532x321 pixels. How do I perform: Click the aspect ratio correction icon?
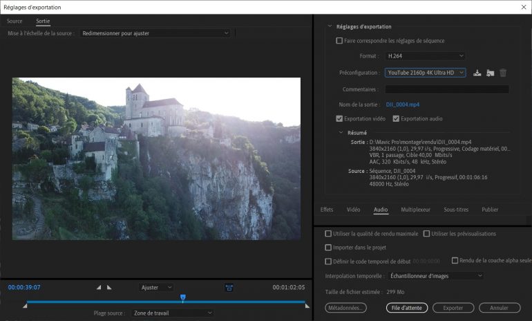click(229, 287)
